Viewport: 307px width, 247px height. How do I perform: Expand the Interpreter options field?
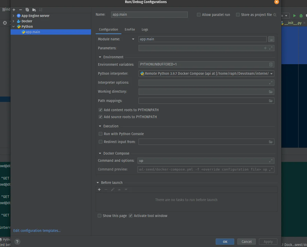(x=270, y=83)
